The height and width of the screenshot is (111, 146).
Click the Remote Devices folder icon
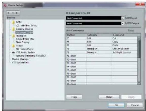point(14,29)
